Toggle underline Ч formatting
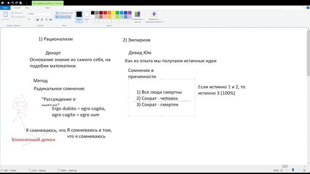This screenshot has height=174, width=310. pyautogui.click(x=46, y=19)
